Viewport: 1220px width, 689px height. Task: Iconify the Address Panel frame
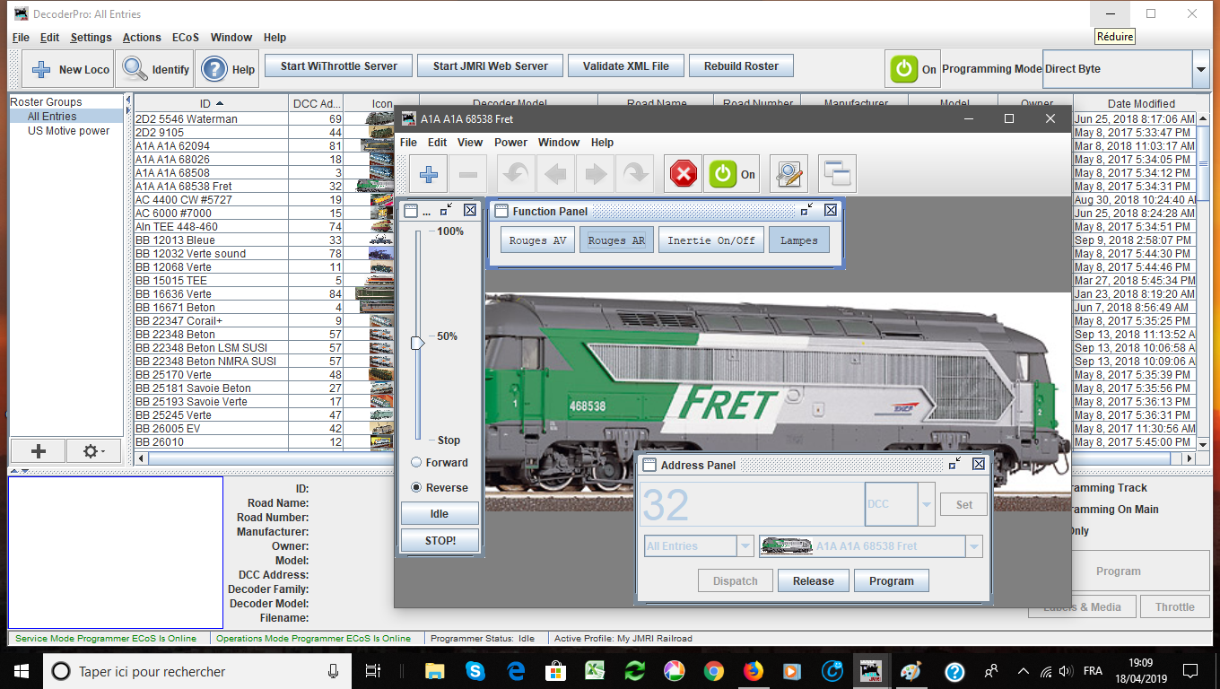[955, 464]
